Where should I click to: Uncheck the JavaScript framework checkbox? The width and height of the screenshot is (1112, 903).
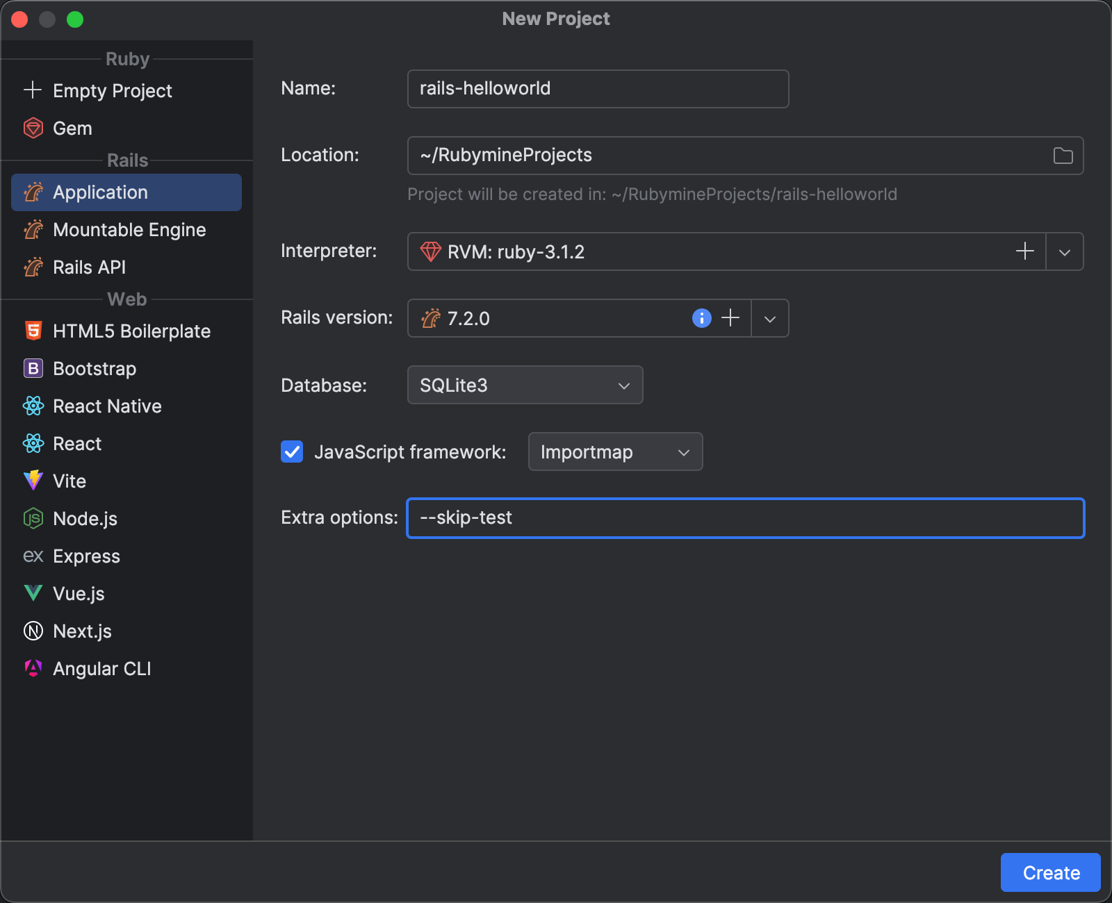coord(292,452)
